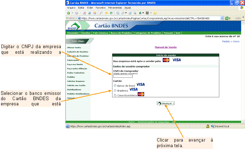Click the green Ir (Go) arrow
This screenshot has width=245, height=150.
point(227,18)
